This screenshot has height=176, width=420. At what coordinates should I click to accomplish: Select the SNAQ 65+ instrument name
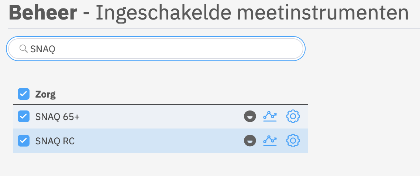pos(57,117)
